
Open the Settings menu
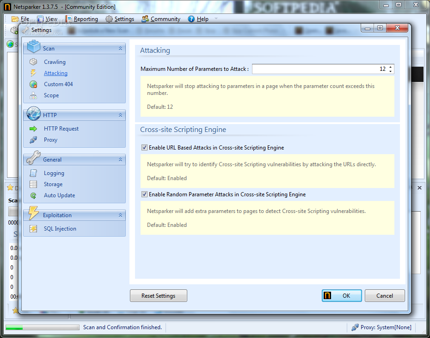tap(120, 19)
